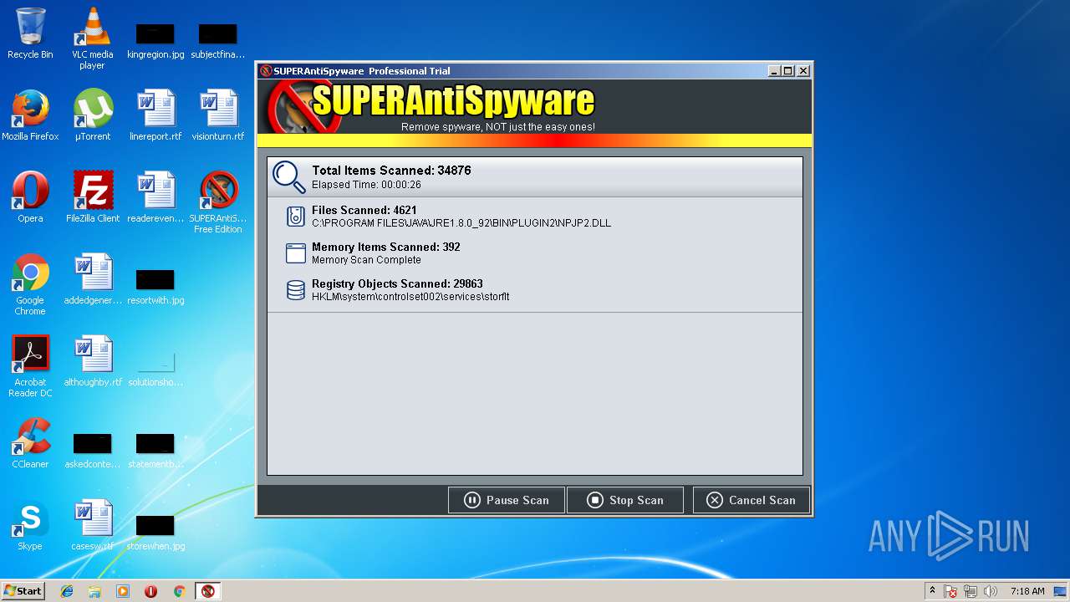Select the 'Memory Scan Complete' text
This screenshot has height=602, width=1070.
[366, 260]
